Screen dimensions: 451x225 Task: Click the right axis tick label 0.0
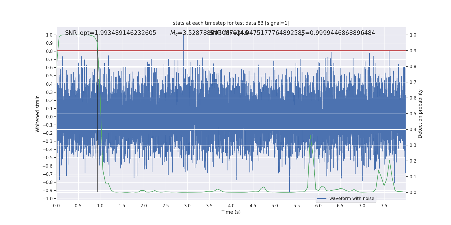[413, 192]
